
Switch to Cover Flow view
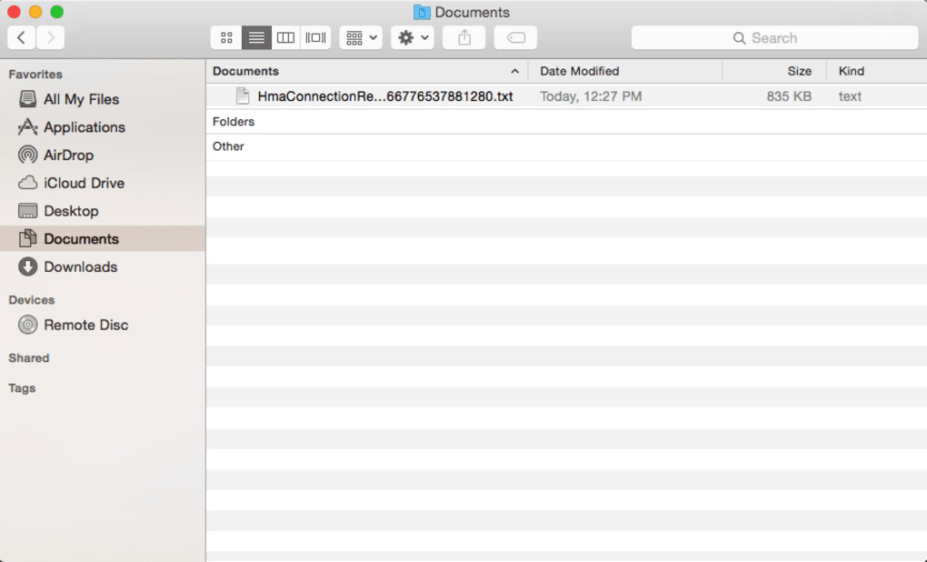(315, 38)
